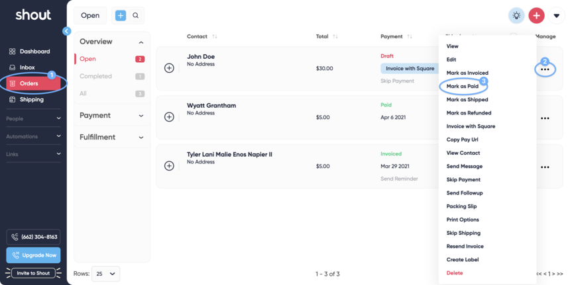Expand Tyler Lani Malie Enos Napier II order
570x285 pixels.
(169, 166)
